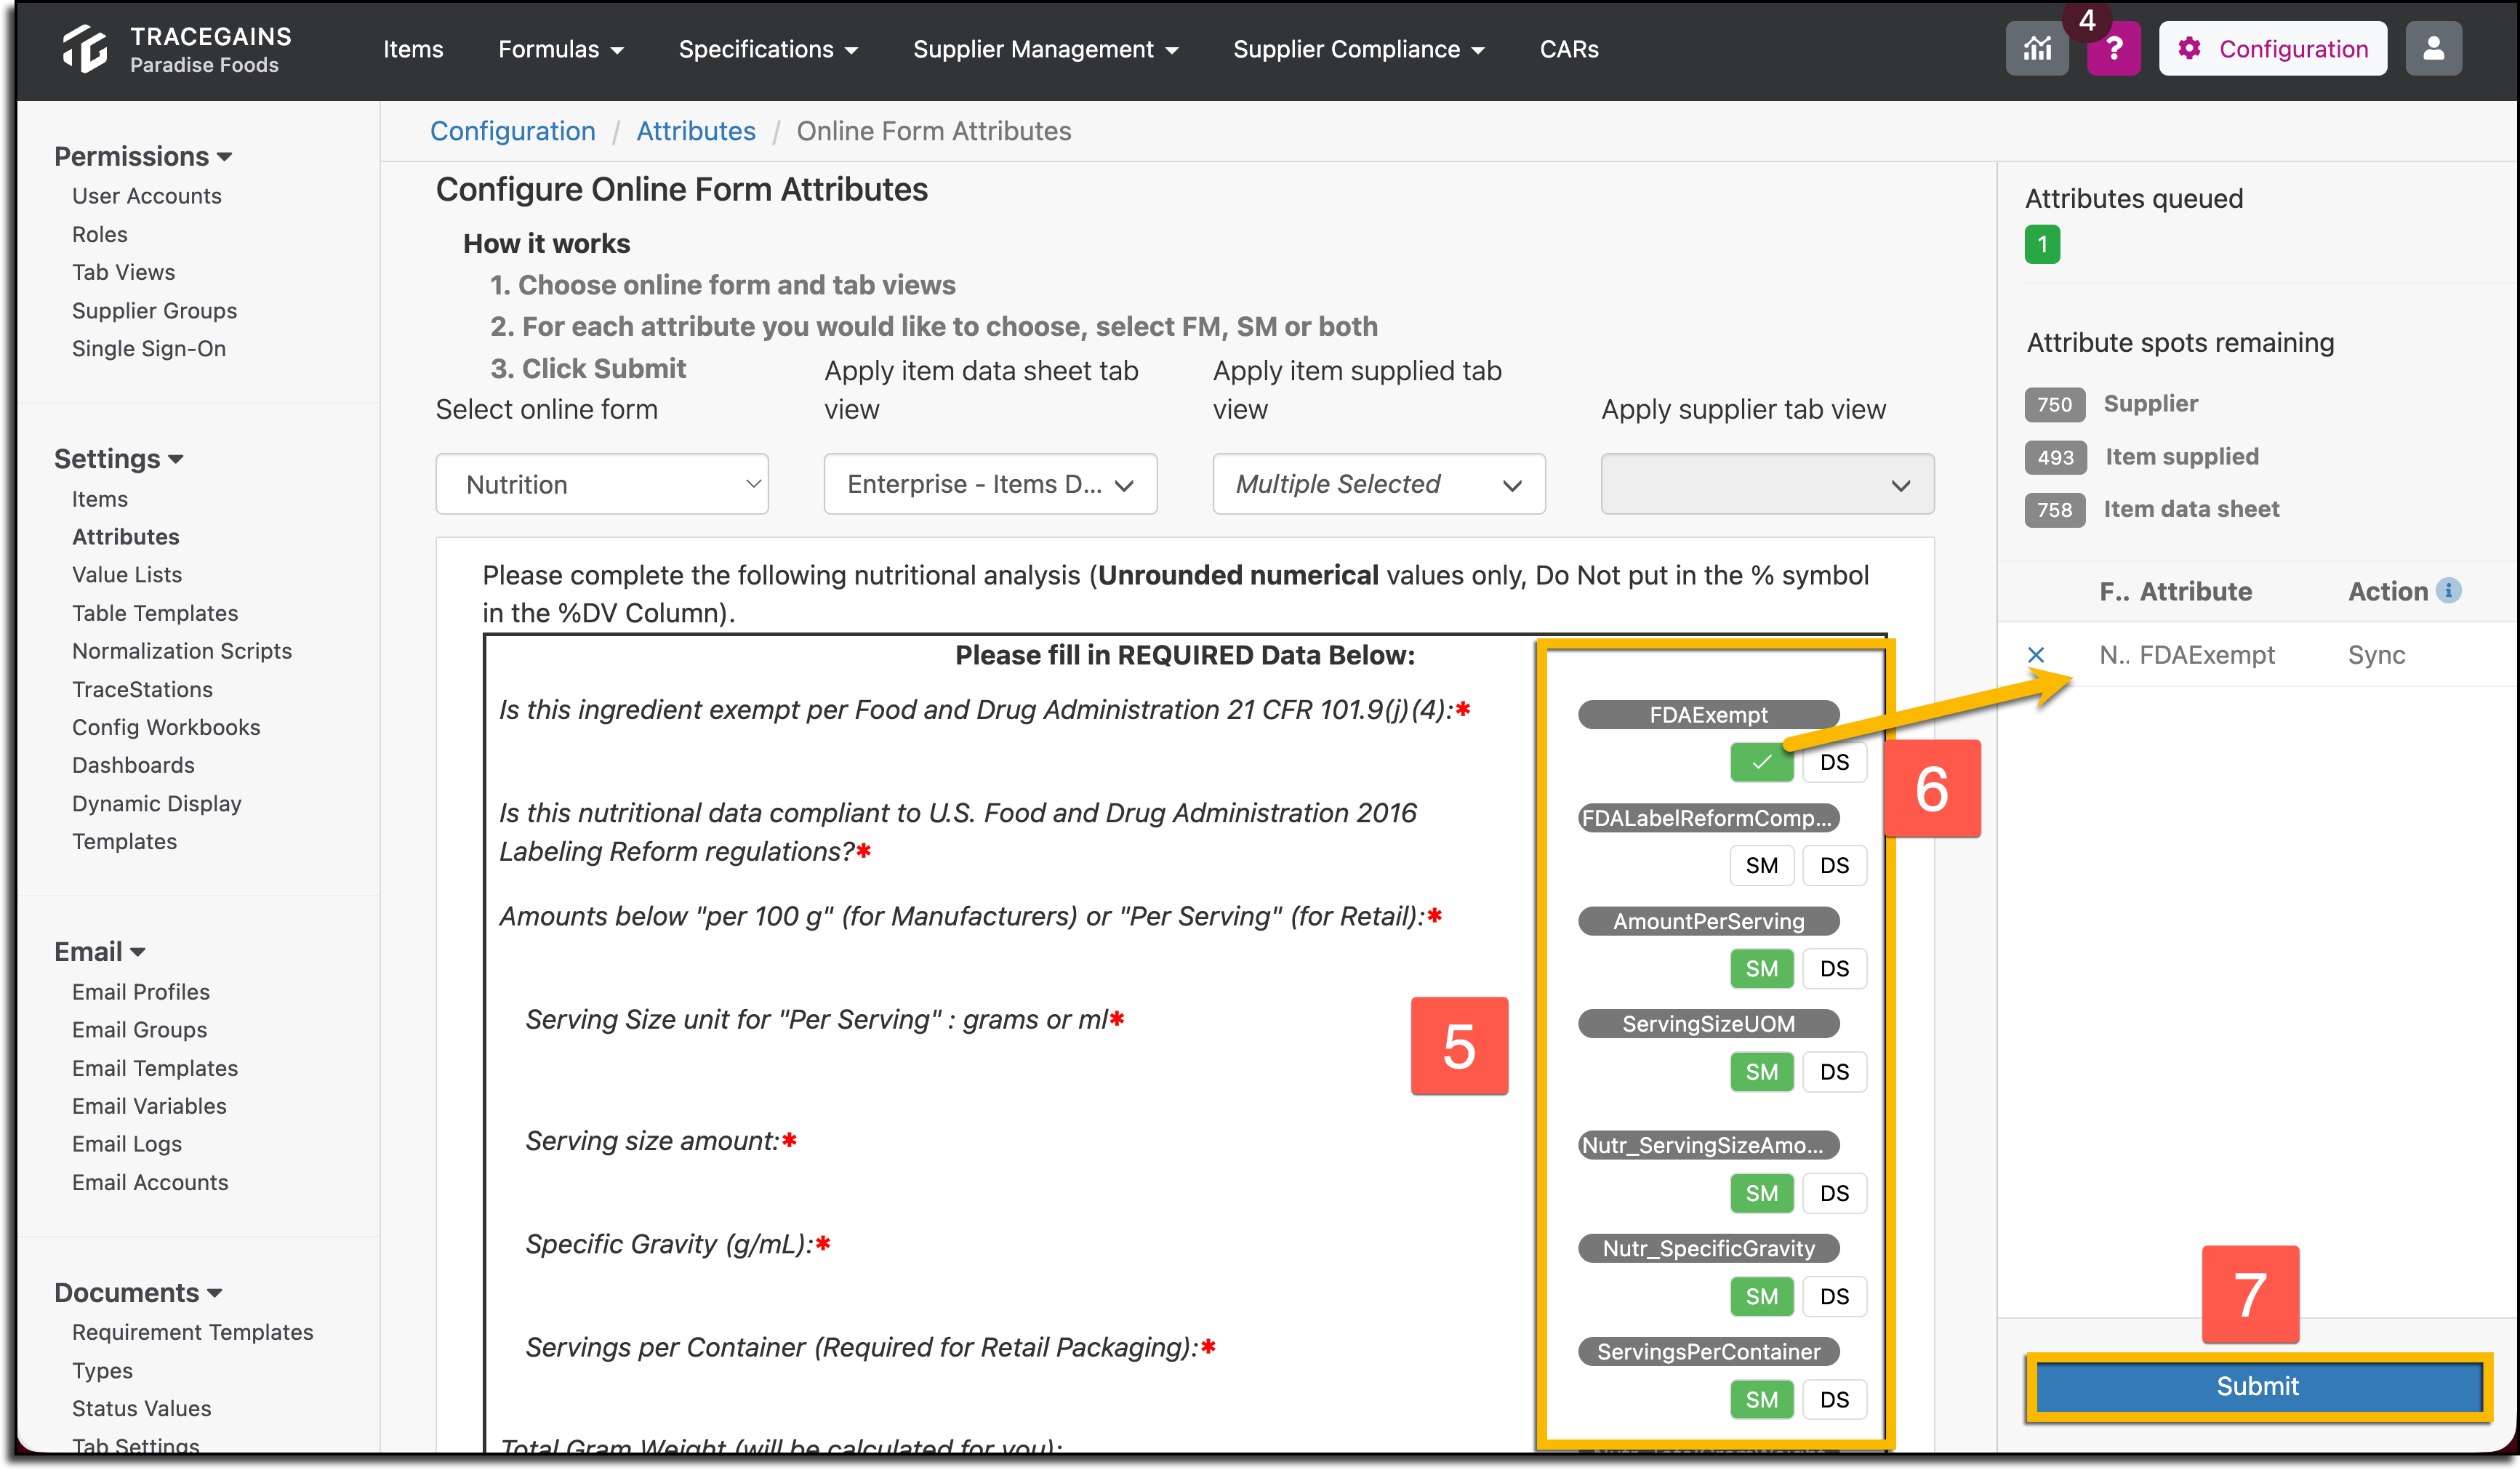2520x1470 pixels.
Task: Toggle DS for ServingSizeUOM
Action: [1834, 1071]
